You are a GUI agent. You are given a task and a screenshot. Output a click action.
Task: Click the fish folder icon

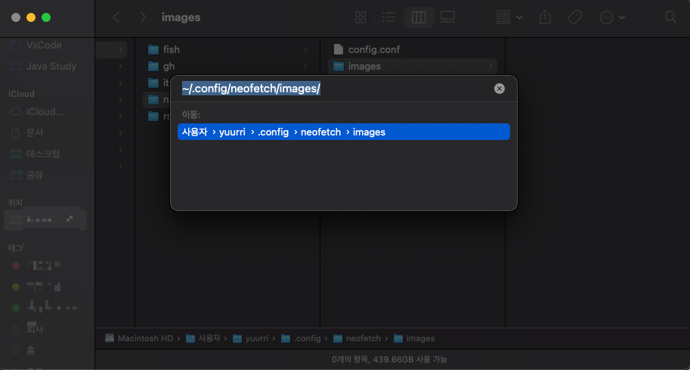(x=153, y=49)
